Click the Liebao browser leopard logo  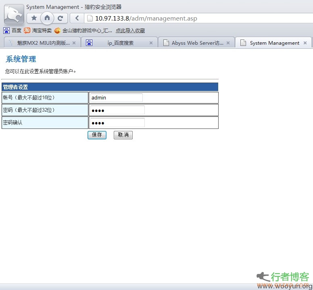14,14
